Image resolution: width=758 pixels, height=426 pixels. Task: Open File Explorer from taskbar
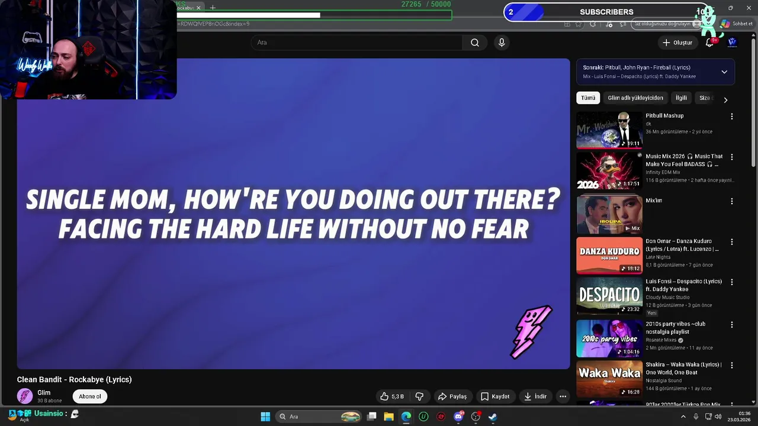click(389, 417)
